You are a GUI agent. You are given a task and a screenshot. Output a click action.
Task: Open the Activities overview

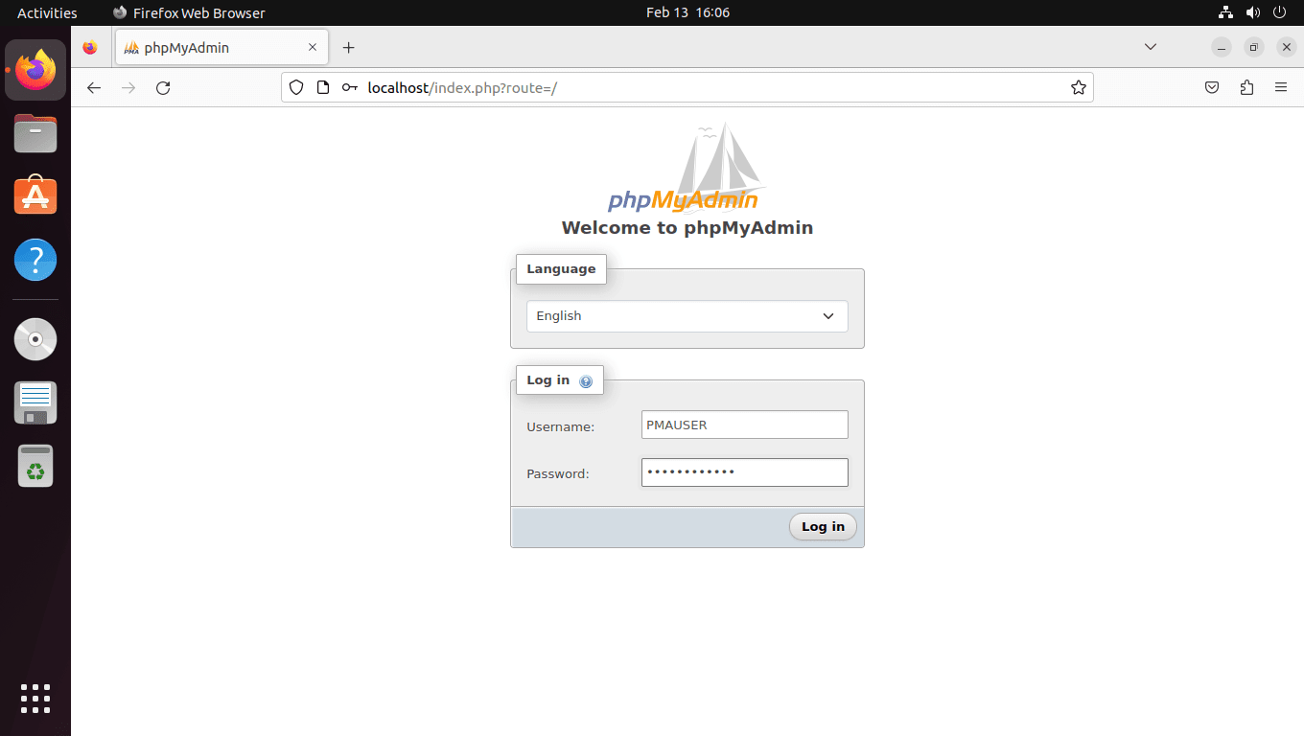(x=46, y=12)
